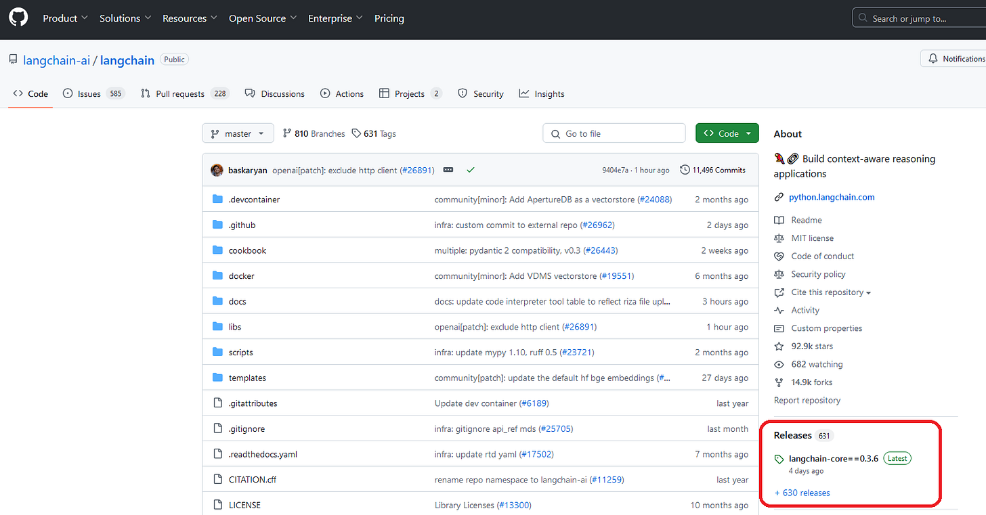Open the Resources dropdown
This screenshot has height=515, width=986.
(x=190, y=18)
